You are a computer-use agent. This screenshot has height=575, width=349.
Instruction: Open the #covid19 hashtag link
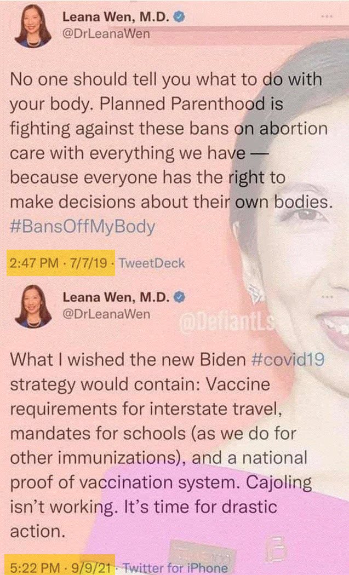tap(288, 360)
